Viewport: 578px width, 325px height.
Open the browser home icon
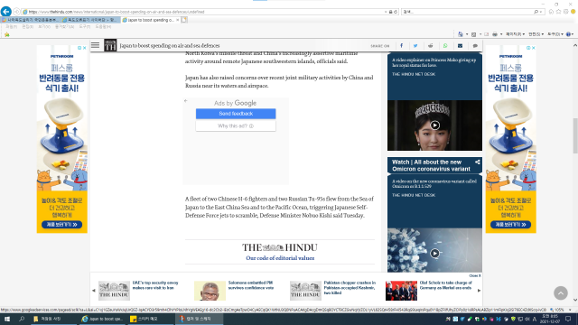pos(551,12)
